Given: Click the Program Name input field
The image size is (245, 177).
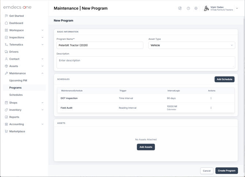Looking at the screenshot, I should tap(100, 45).
